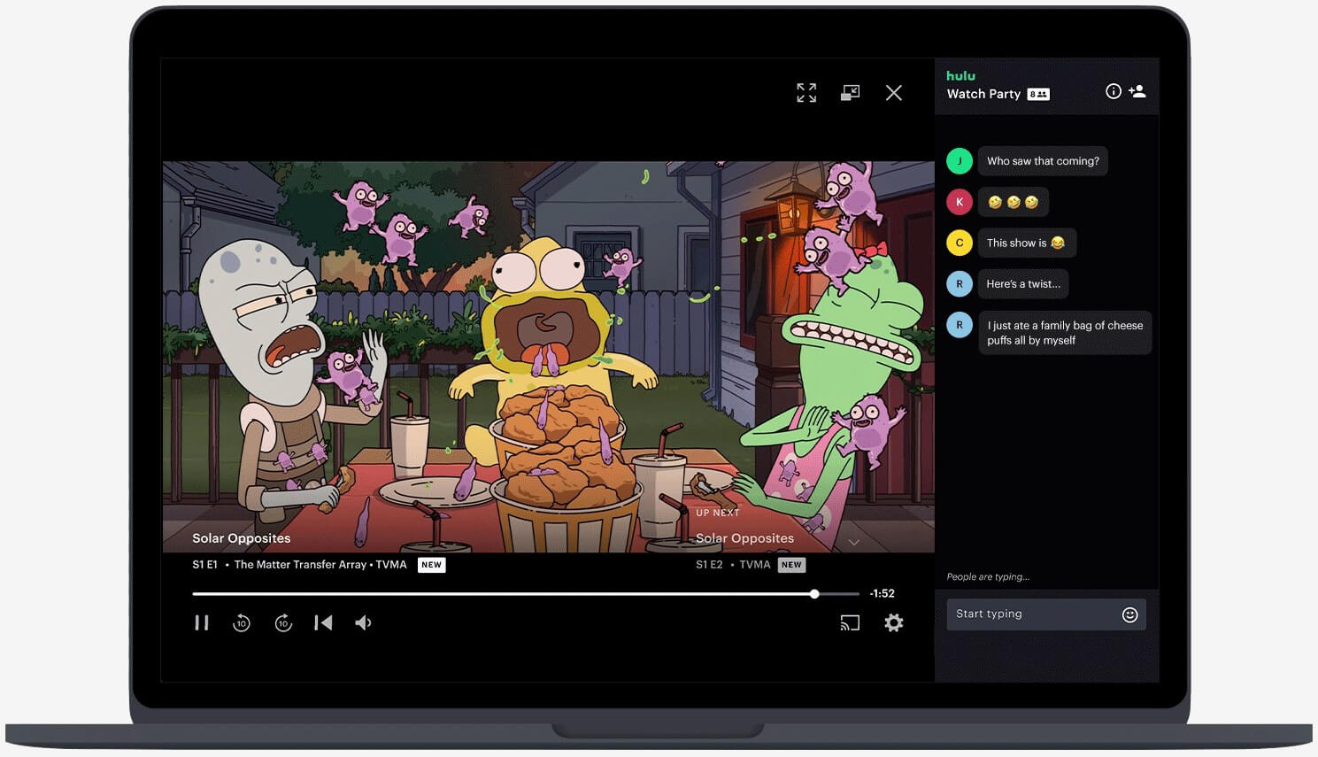
Task: Show Watch Party participant count badge
Action: click(1038, 95)
